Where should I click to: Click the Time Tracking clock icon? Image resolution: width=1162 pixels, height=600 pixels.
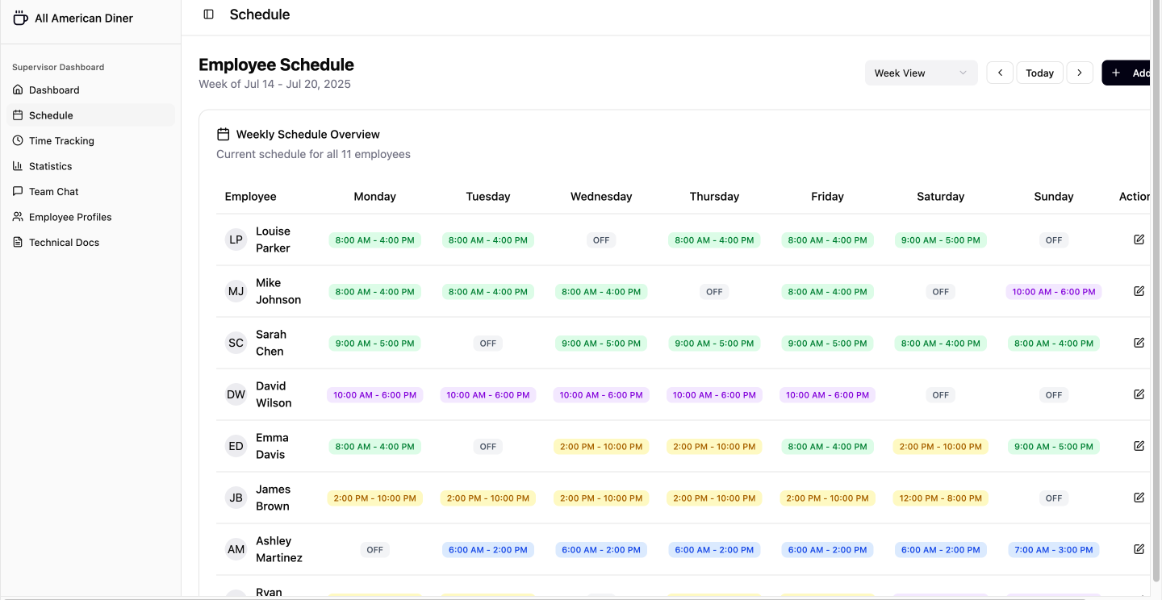tap(19, 140)
